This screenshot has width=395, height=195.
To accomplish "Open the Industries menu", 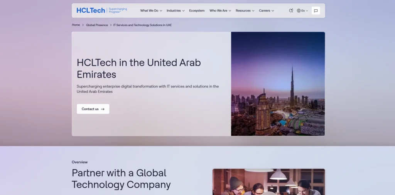I will pos(176,10).
